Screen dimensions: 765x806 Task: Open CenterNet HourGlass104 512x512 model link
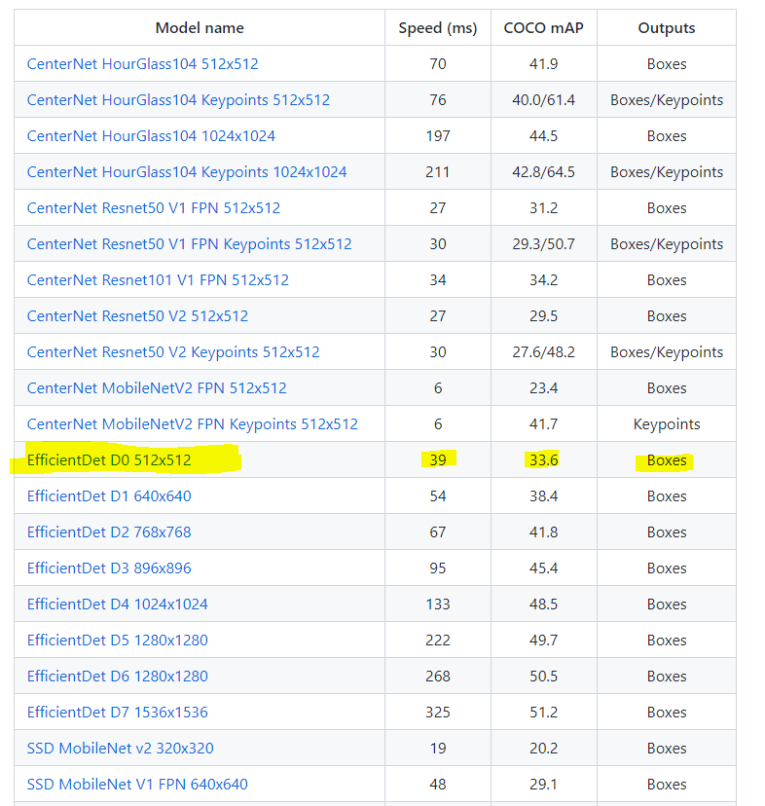[142, 63]
